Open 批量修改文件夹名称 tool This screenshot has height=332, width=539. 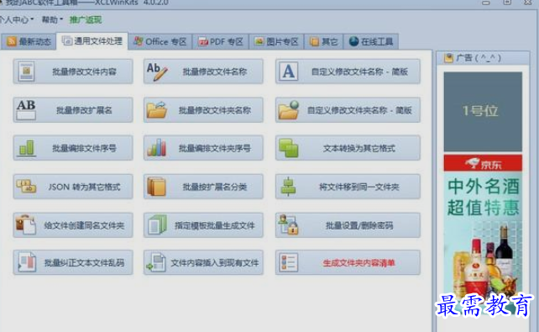point(203,110)
